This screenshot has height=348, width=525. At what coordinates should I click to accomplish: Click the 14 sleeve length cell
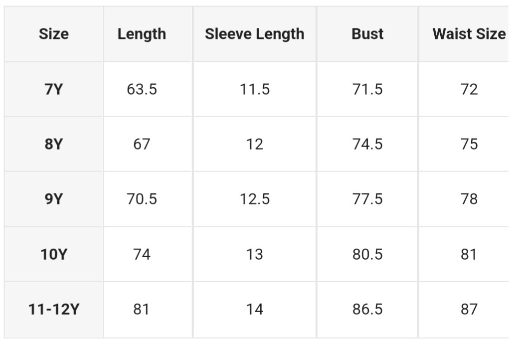point(254,309)
